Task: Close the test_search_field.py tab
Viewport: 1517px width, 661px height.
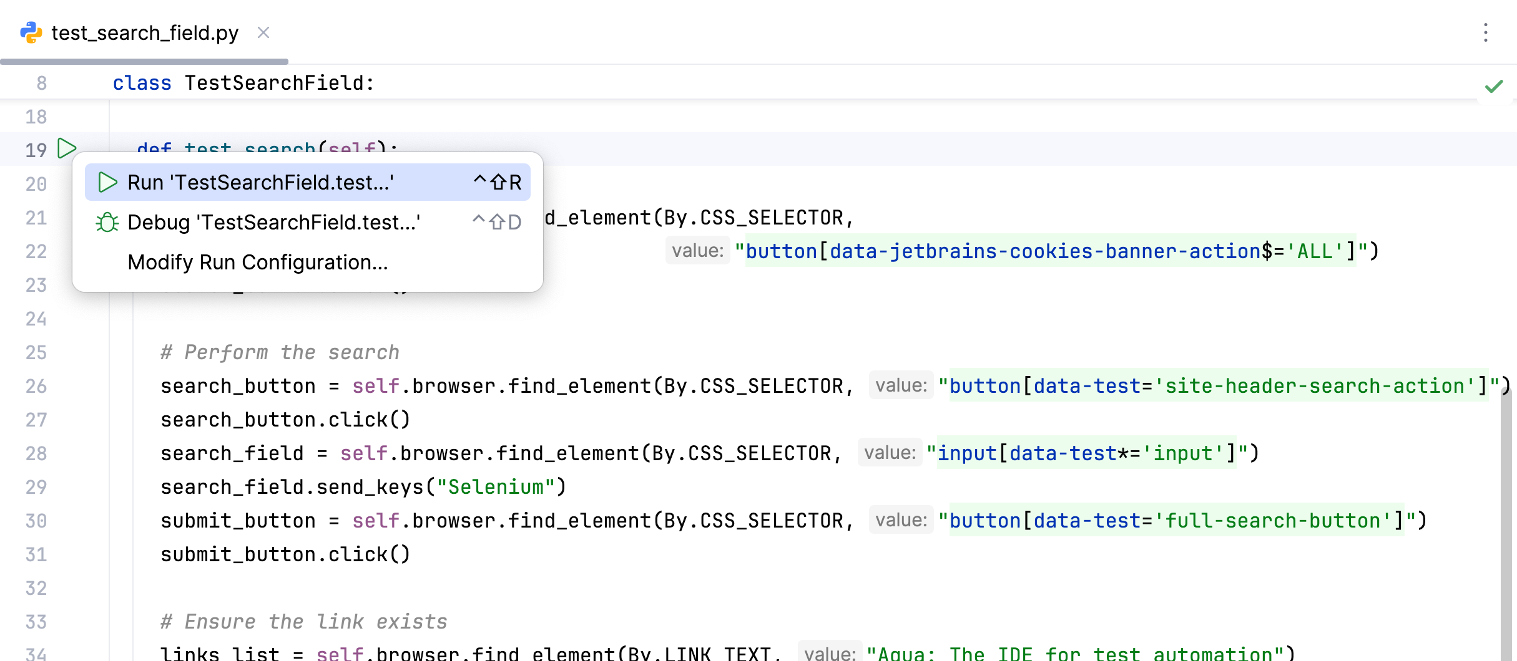Action: tap(263, 32)
